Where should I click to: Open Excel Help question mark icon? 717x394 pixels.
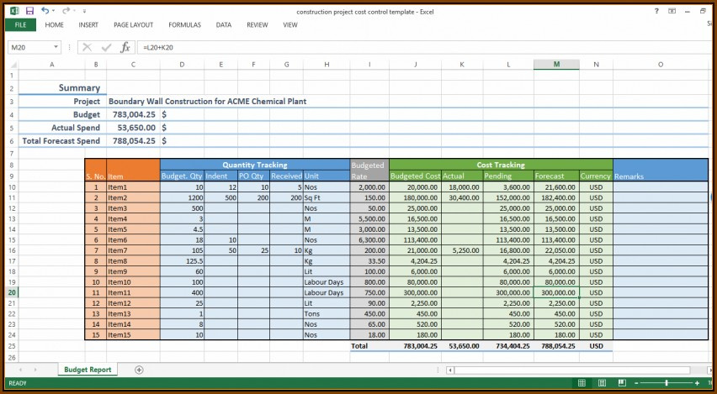(x=656, y=11)
